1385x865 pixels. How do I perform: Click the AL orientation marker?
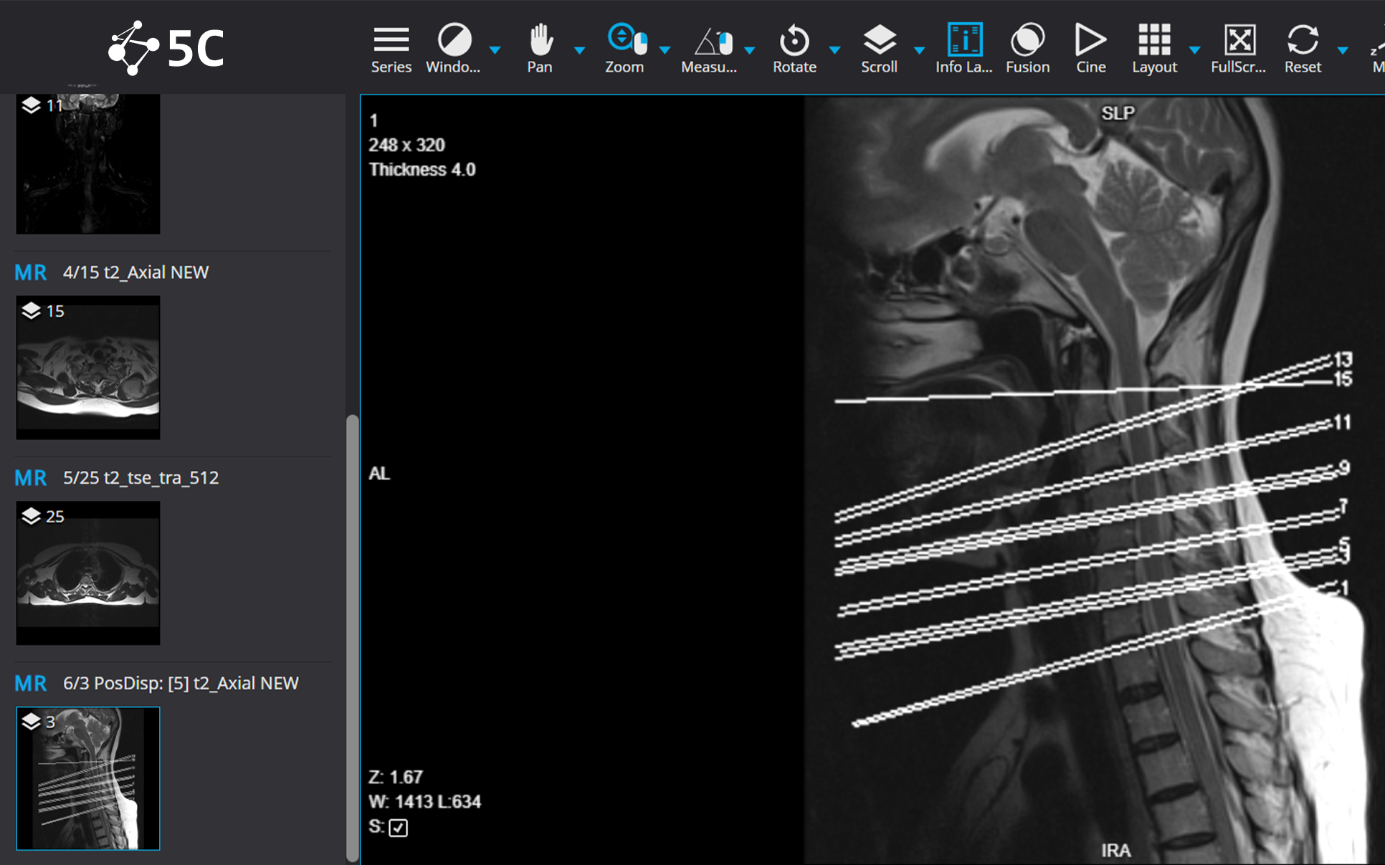click(x=379, y=474)
